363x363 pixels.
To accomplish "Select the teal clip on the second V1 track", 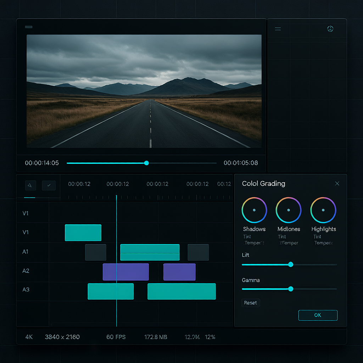I will click(83, 233).
